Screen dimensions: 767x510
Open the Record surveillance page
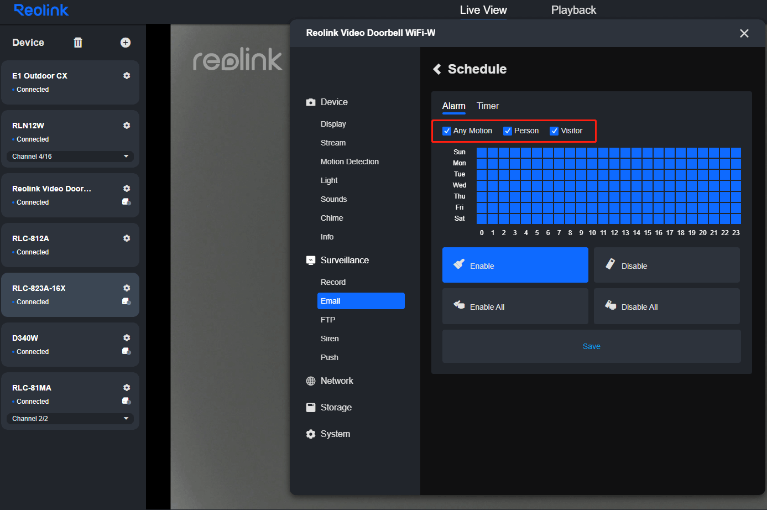coord(333,283)
